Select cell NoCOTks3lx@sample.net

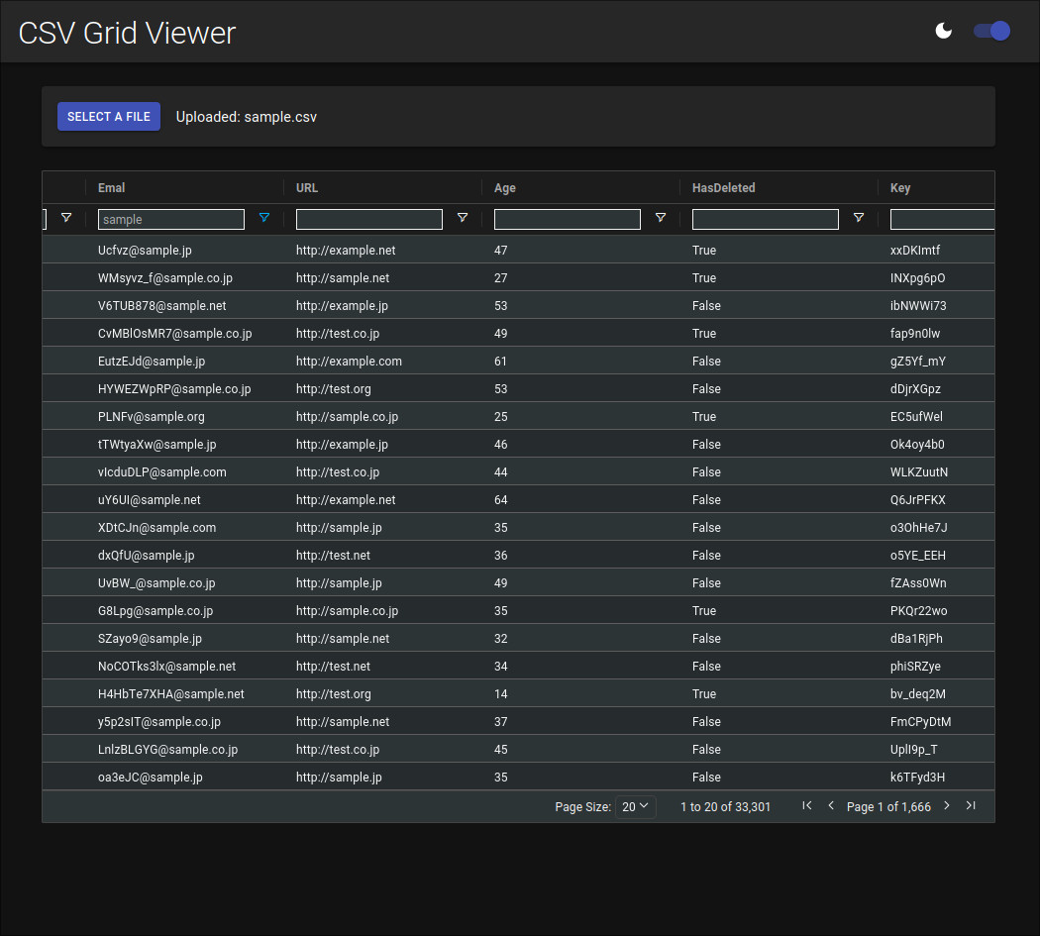pyautogui.click(x=167, y=667)
